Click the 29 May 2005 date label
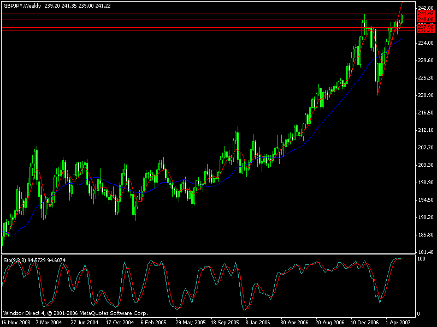 click(190, 322)
